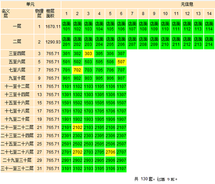This screenshot has height=184, width=215.
Task: Select unit 3107 in bottom row
Action: point(121,169)
